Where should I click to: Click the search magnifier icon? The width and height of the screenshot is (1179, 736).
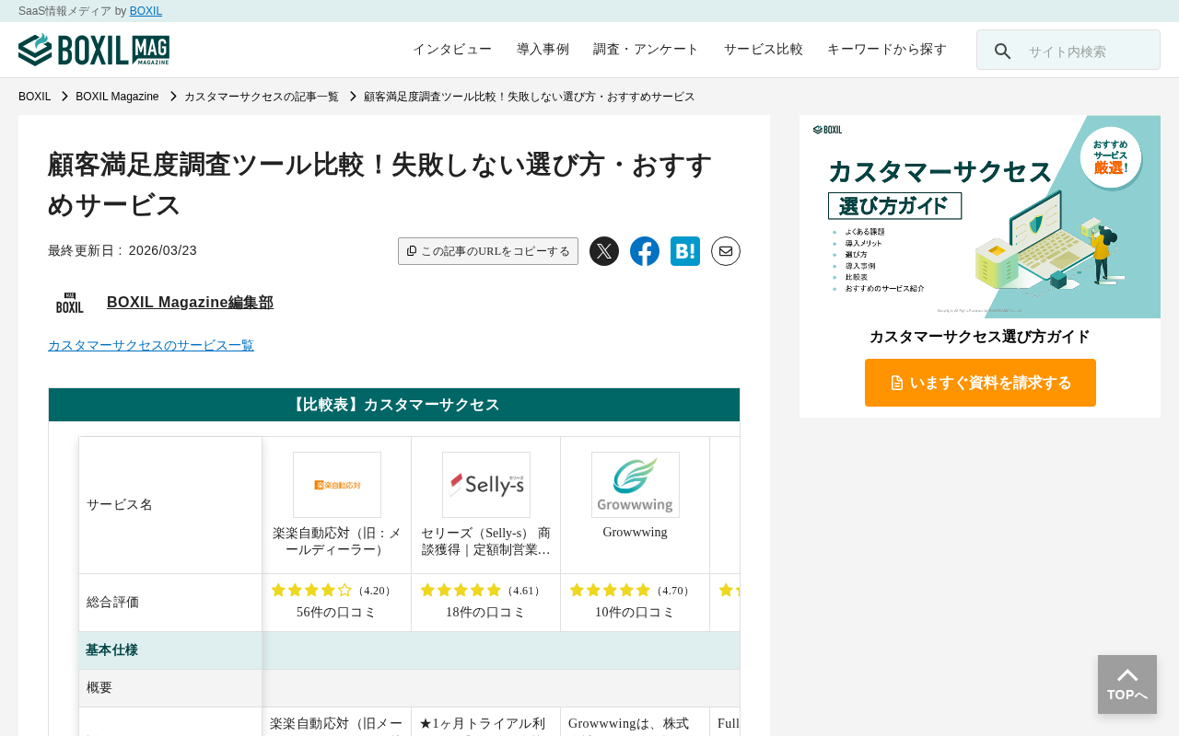tap(1002, 52)
